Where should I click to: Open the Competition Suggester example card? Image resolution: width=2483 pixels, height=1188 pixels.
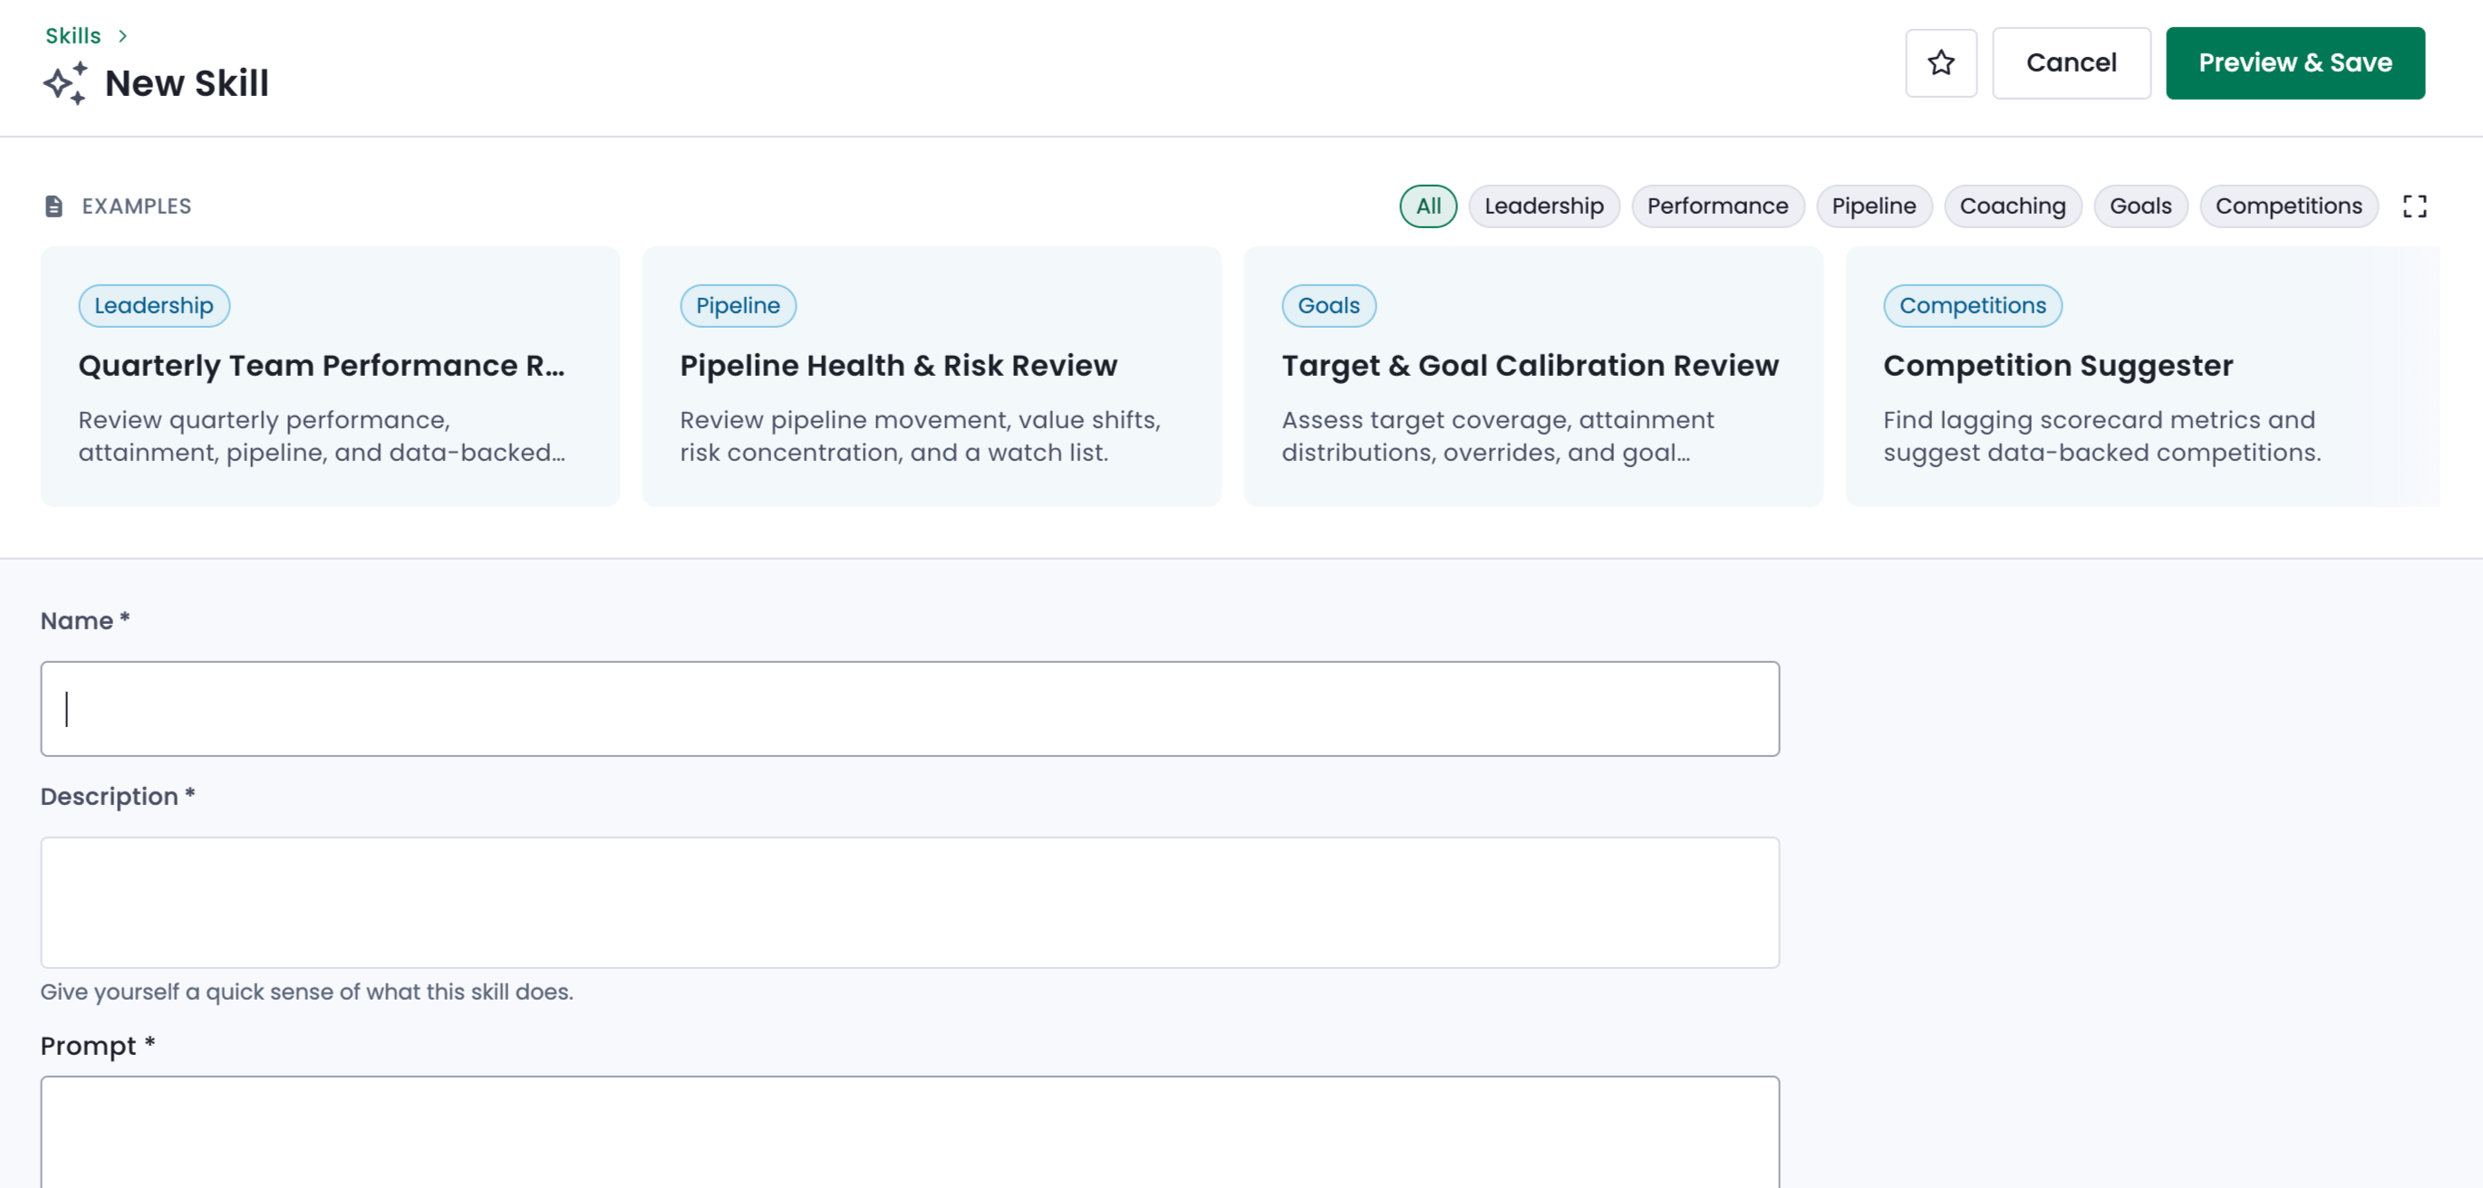(2141, 376)
